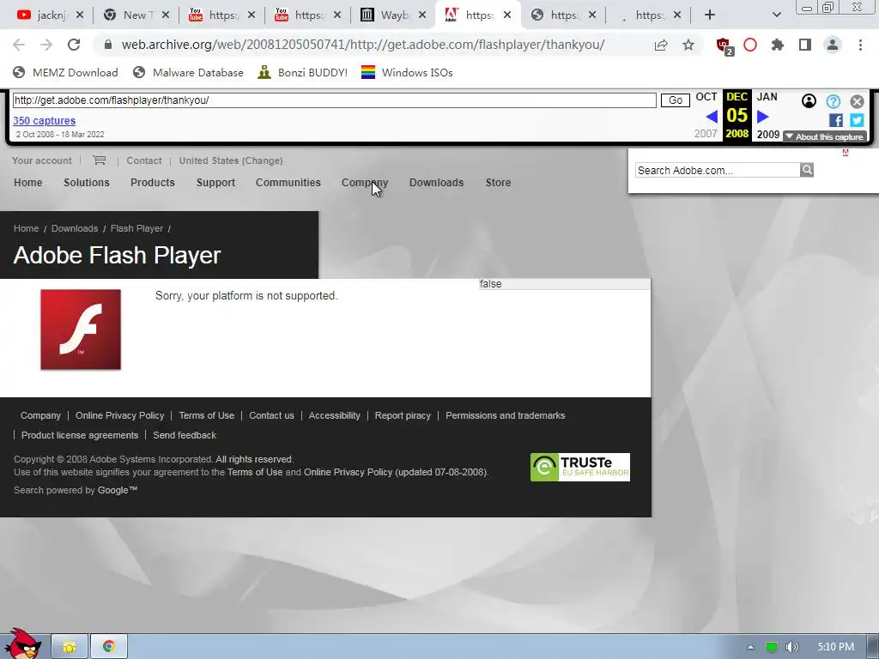
Task: Open the extensions puzzle icon
Action: click(x=778, y=45)
